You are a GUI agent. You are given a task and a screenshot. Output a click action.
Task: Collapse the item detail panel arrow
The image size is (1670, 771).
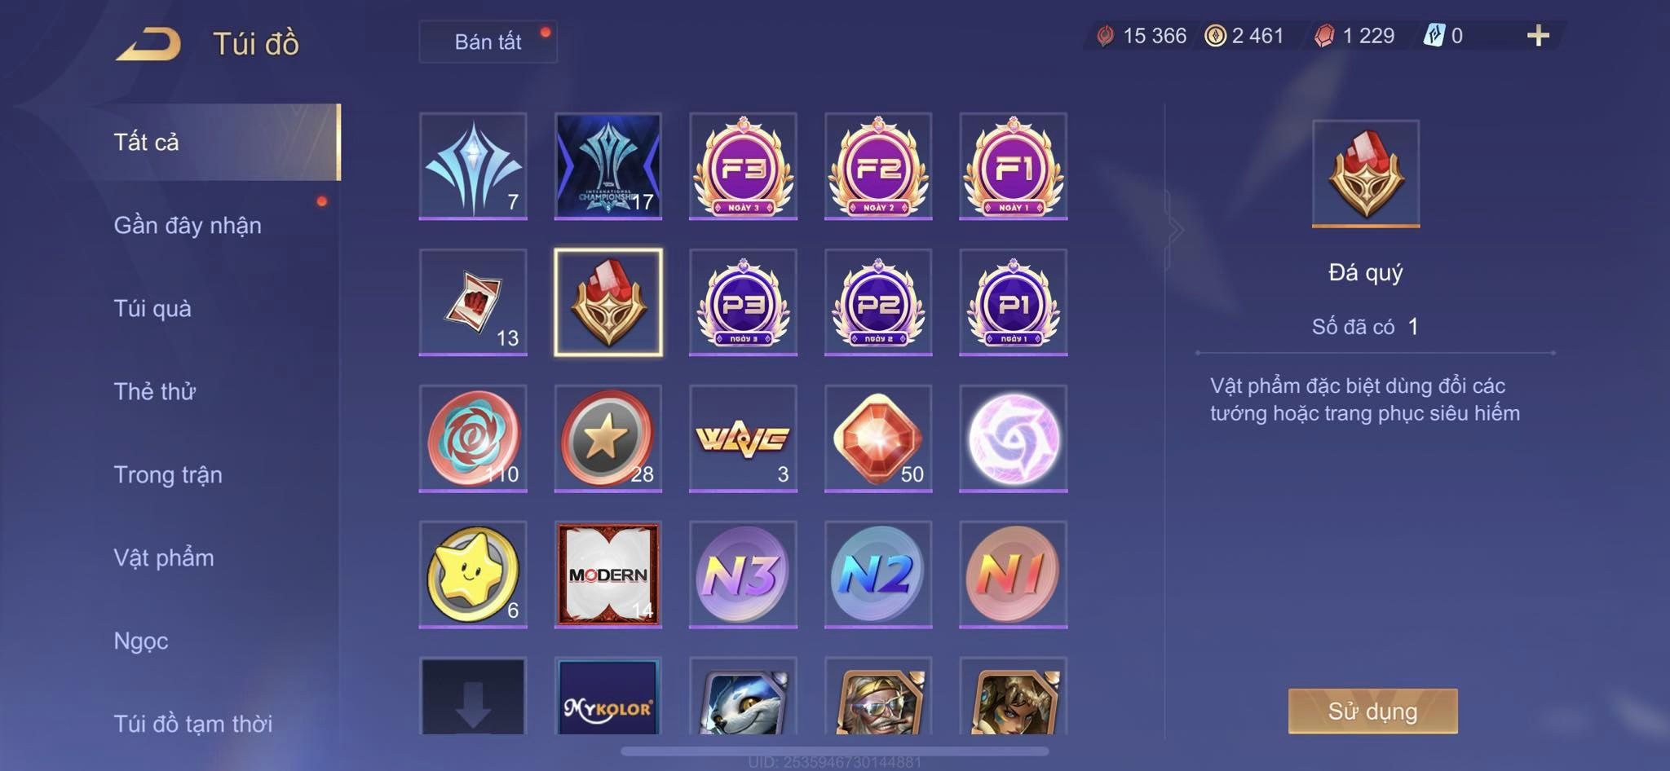pyautogui.click(x=1175, y=231)
